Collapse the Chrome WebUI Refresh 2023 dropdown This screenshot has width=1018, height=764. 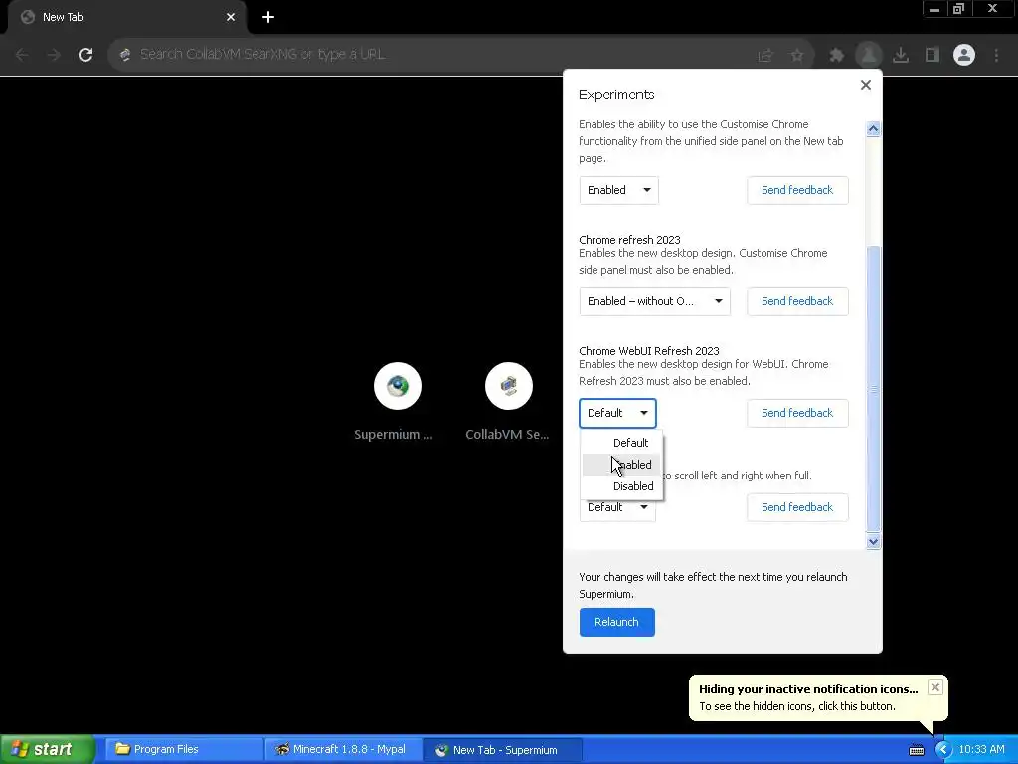click(617, 413)
